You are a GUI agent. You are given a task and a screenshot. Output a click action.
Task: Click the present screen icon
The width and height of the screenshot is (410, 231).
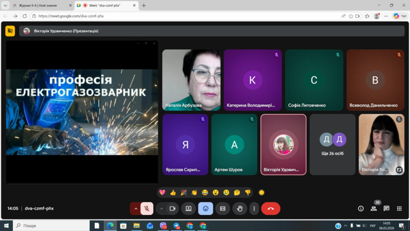coord(188,209)
